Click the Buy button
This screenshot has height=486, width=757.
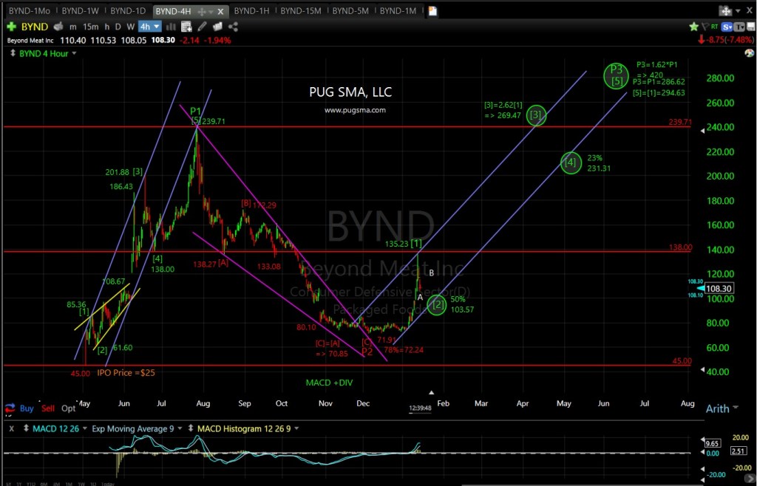[27, 408]
